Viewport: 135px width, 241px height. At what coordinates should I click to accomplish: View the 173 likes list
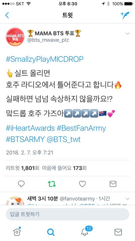tap(64, 168)
